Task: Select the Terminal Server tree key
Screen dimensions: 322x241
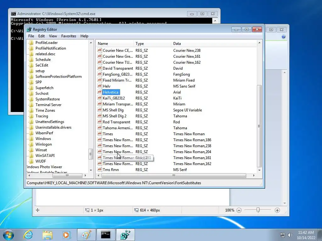Action: pyautogui.click(x=48, y=105)
